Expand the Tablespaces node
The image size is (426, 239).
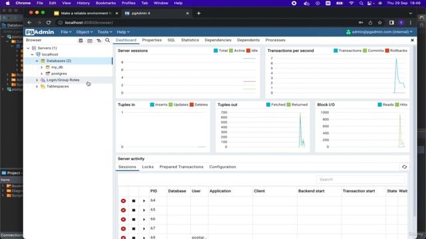(37, 86)
